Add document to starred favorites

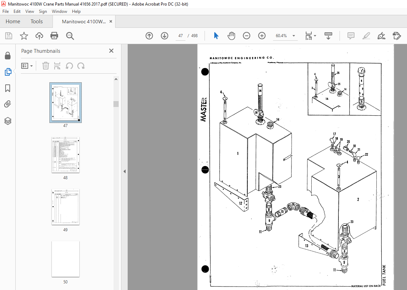(x=24, y=36)
